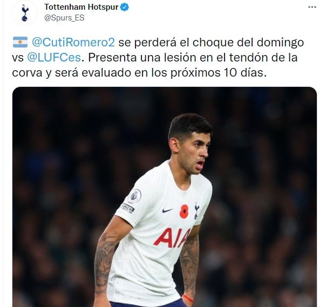Screen dimensions: 326x307
Task: Open the Tottenham Hotspur account name
Action: pos(81,7)
